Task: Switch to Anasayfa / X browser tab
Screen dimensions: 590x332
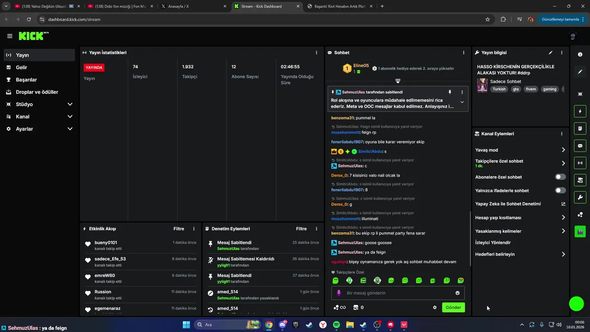Action: click(x=193, y=6)
